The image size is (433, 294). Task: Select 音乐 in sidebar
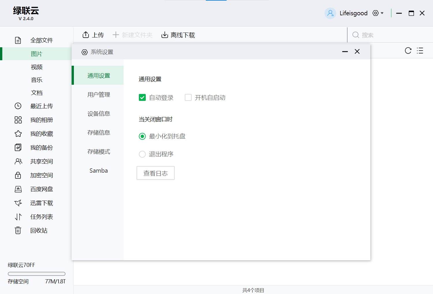tap(37, 80)
